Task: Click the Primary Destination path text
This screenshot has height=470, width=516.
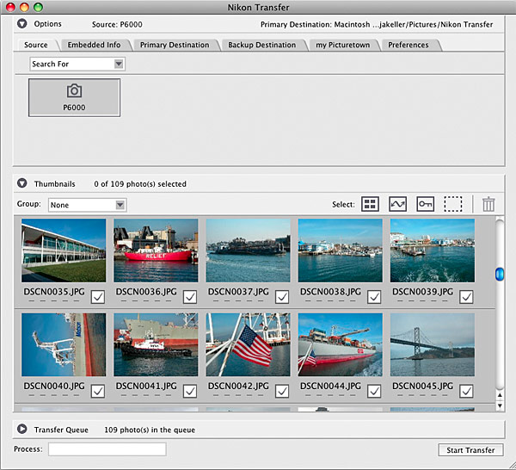Action: (377, 24)
